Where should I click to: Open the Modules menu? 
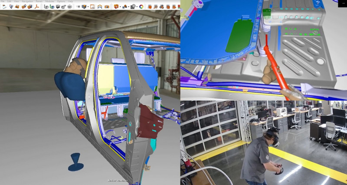coord(49,2)
